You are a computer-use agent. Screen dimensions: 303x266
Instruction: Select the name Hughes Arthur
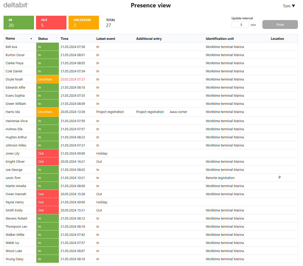tap(16, 137)
